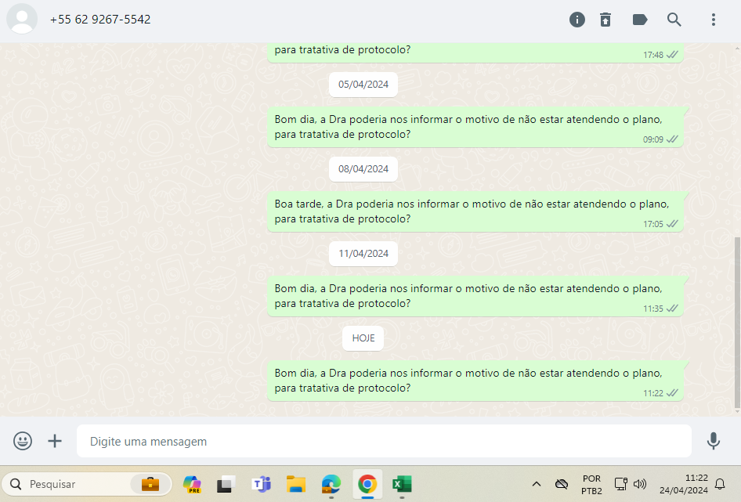Screen dimensions: 741x502
Task: Open the contact info icon
Action: [577, 20]
